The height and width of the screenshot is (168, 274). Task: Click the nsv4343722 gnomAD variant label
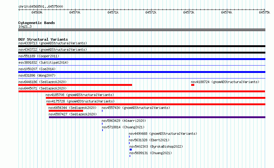coord(53,50)
